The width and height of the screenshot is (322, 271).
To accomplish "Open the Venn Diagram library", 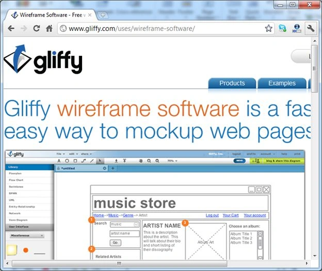I will (x=29, y=220).
